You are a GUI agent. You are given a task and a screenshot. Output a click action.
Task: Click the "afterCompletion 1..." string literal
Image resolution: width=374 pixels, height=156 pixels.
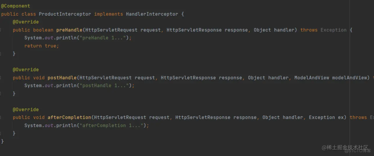(113, 125)
